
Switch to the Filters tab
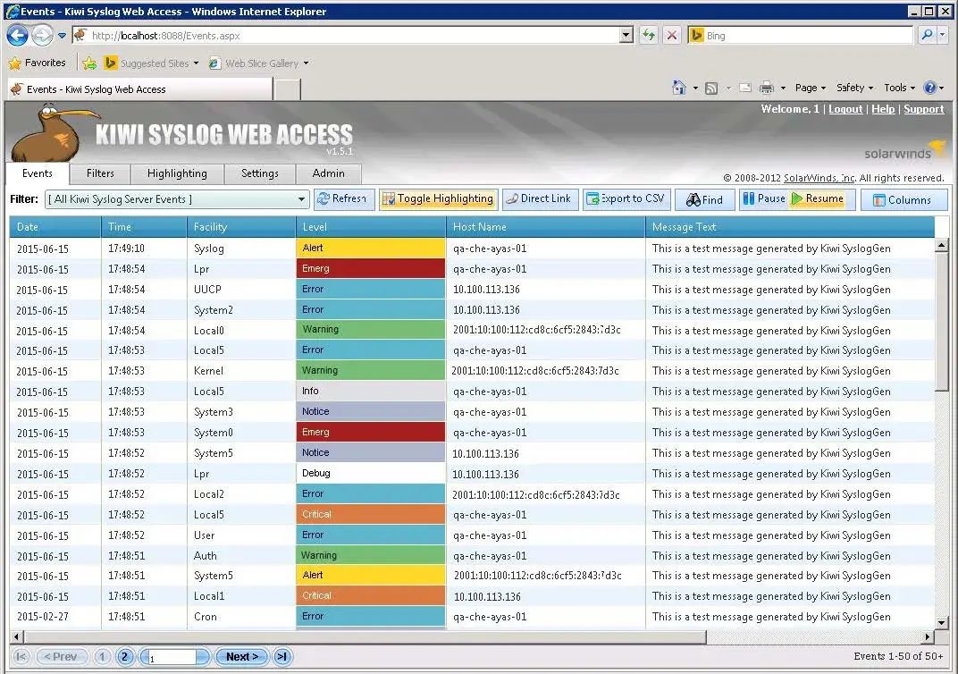coord(100,173)
